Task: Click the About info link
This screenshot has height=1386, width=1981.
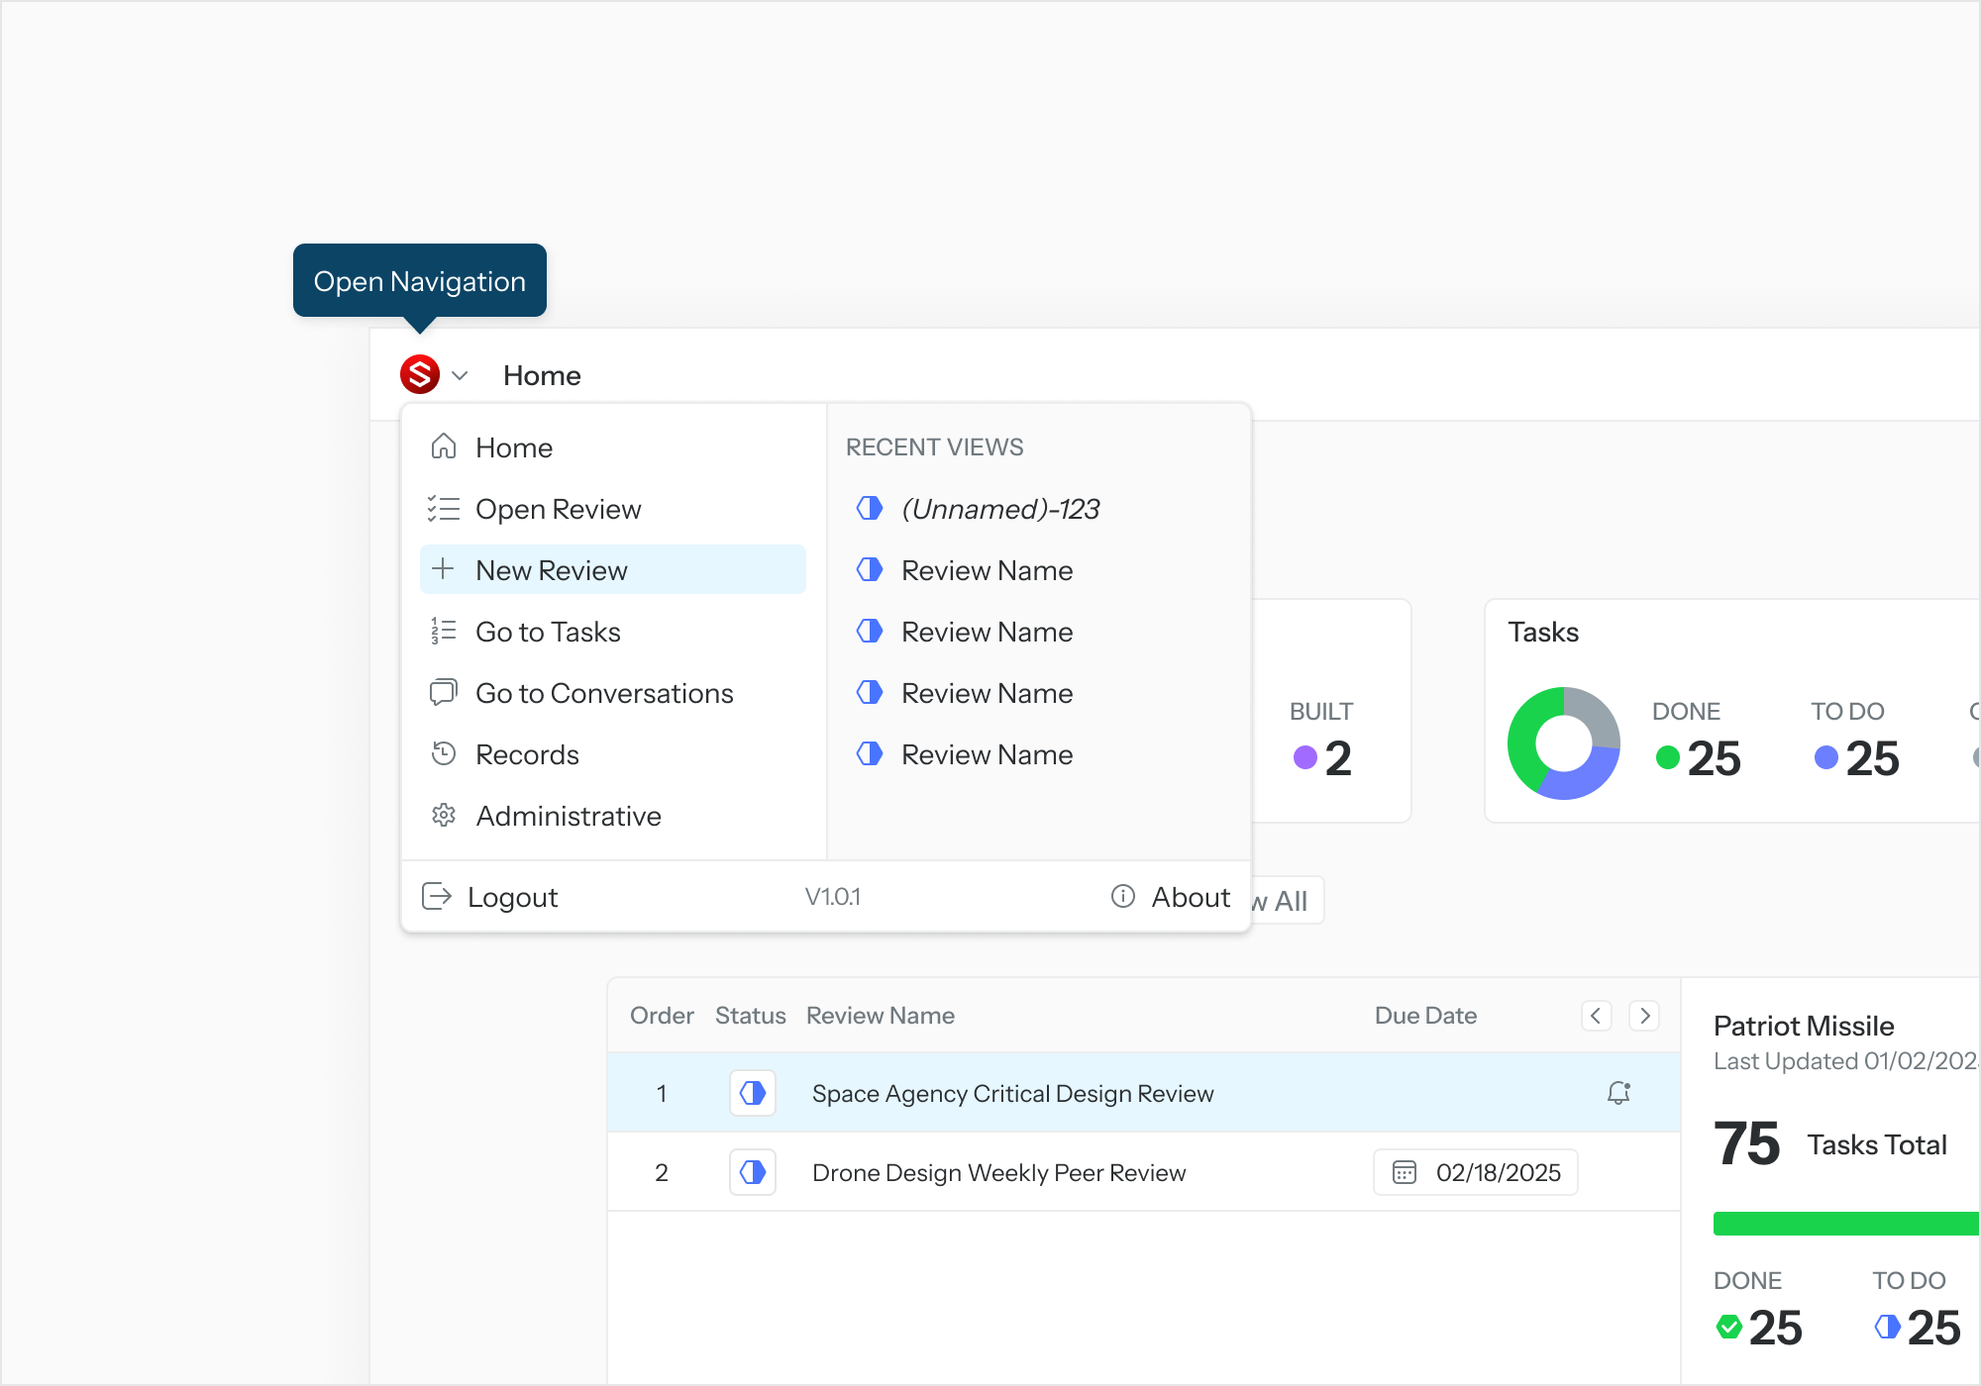Action: (1172, 897)
